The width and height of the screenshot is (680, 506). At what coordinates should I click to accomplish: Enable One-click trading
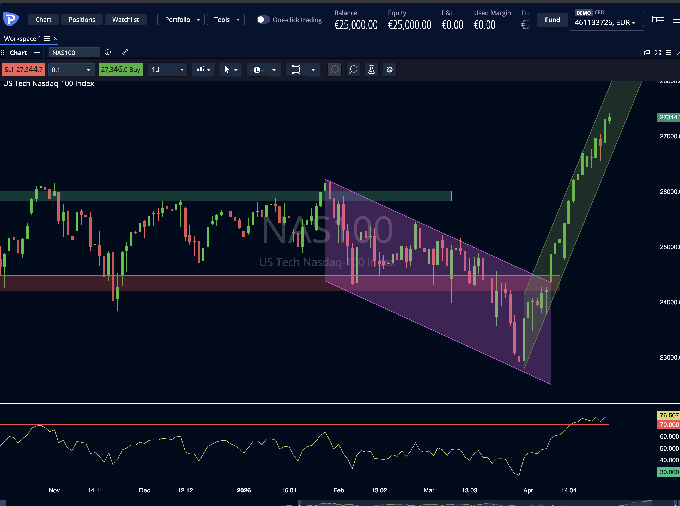[263, 19]
